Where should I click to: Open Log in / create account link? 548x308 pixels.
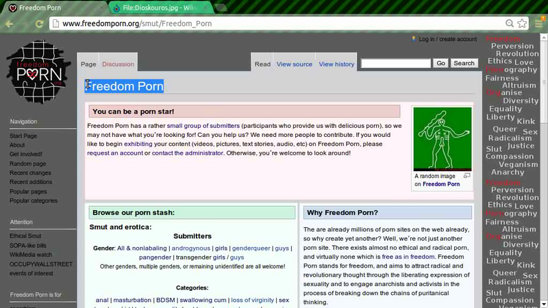click(448, 39)
